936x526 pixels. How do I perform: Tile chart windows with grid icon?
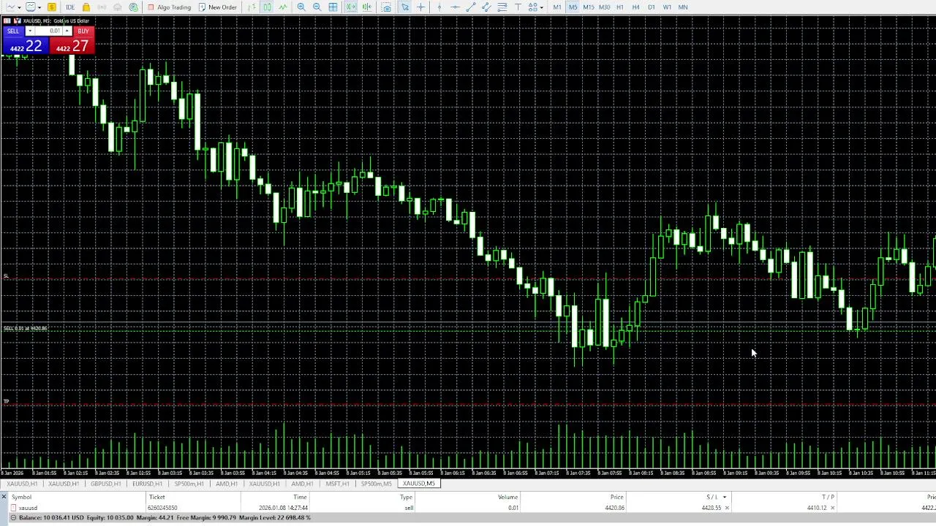point(333,7)
